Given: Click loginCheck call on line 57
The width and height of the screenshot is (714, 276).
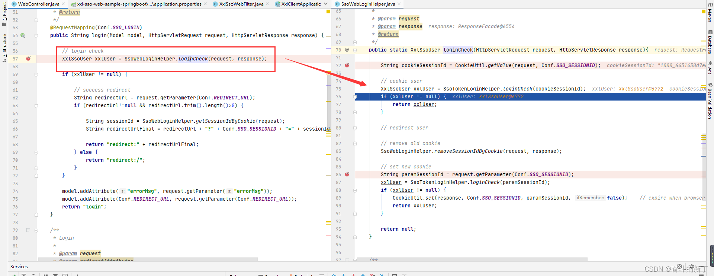Looking at the screenshot, I should point(193,59).
